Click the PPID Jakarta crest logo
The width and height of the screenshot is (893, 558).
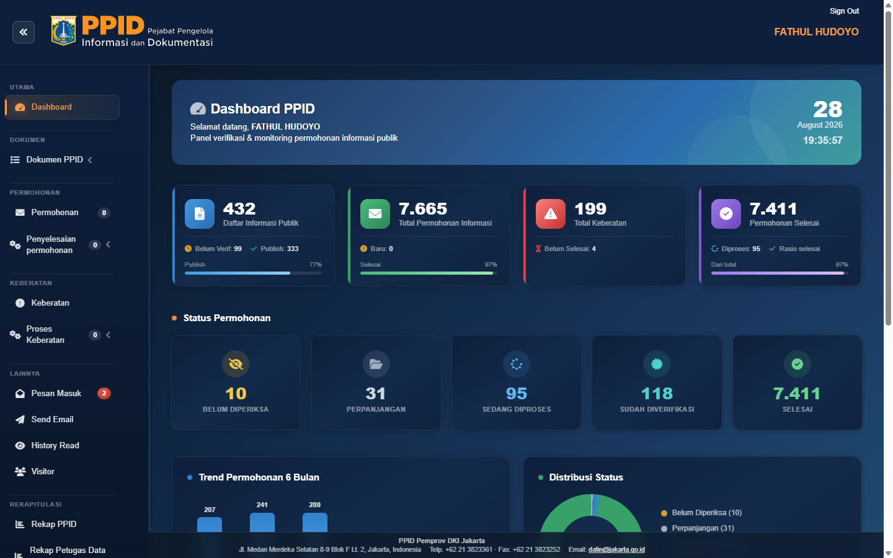point(64,31)
